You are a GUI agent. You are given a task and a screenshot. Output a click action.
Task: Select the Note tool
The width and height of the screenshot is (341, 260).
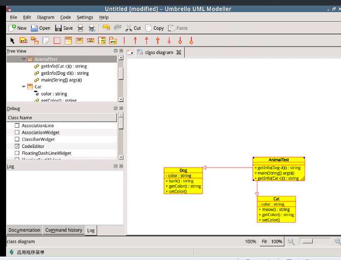[x=46, y=40]
